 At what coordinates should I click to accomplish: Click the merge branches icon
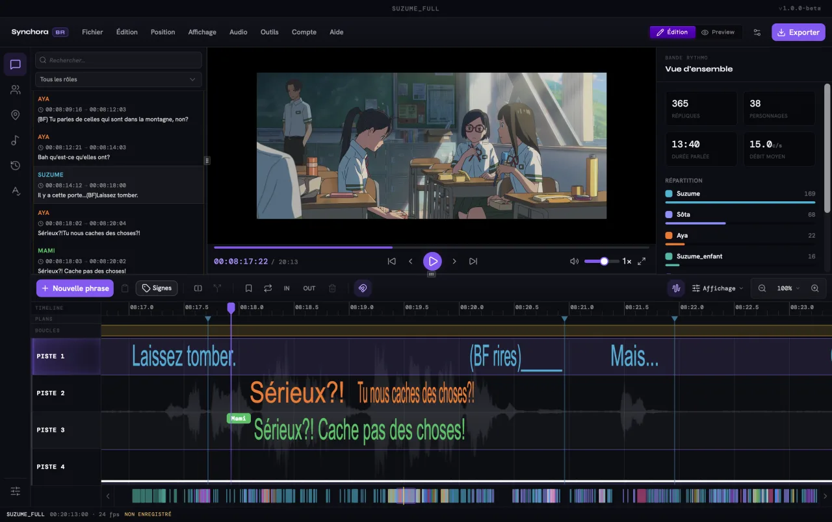pos(217,288)
